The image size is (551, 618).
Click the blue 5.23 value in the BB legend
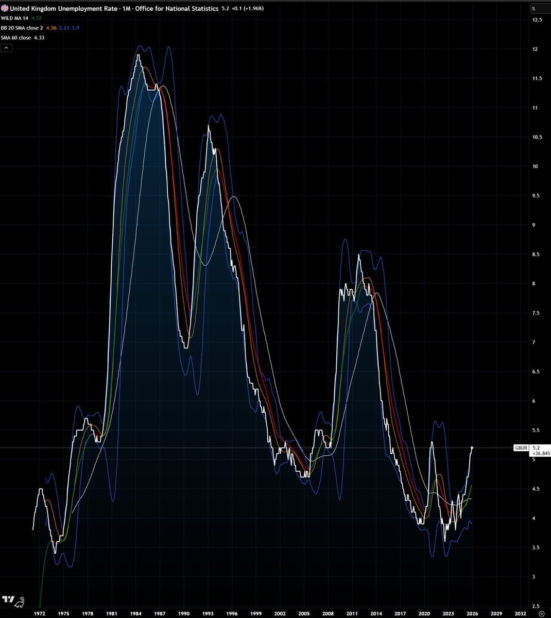63,28
